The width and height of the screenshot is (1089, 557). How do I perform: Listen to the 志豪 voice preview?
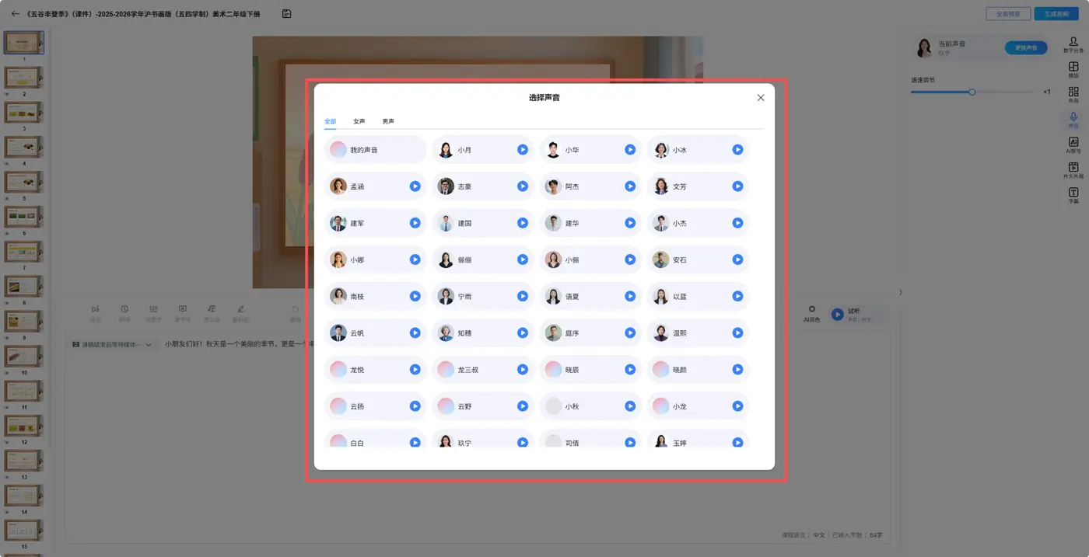click(x=523, y=186)
